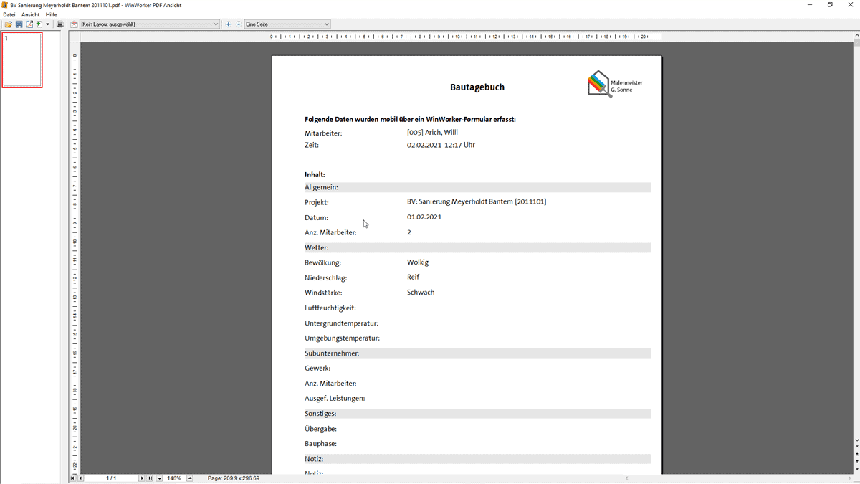The width and height of the screenshot is (860, 484).
Task: Click the '02.02.2021 12:17 Uhr' time value
Action: coord(441,145)
